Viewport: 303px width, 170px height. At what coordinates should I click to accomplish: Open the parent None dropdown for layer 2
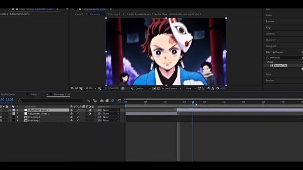(x=111, y=113)
